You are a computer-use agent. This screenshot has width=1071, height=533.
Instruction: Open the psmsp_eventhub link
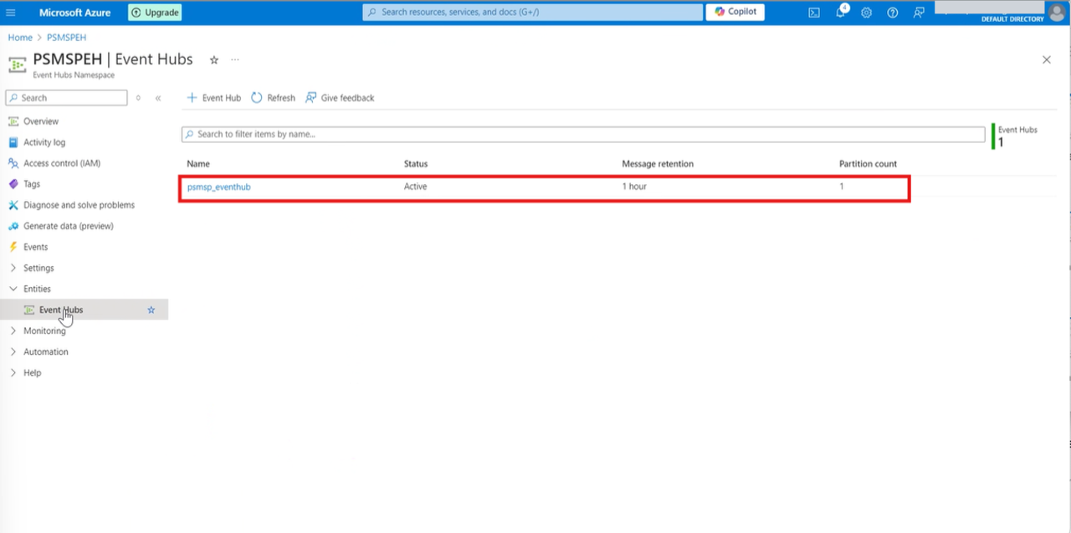click(219, 187)
